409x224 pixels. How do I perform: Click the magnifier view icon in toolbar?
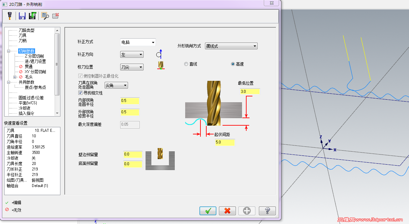click(45, 16)
